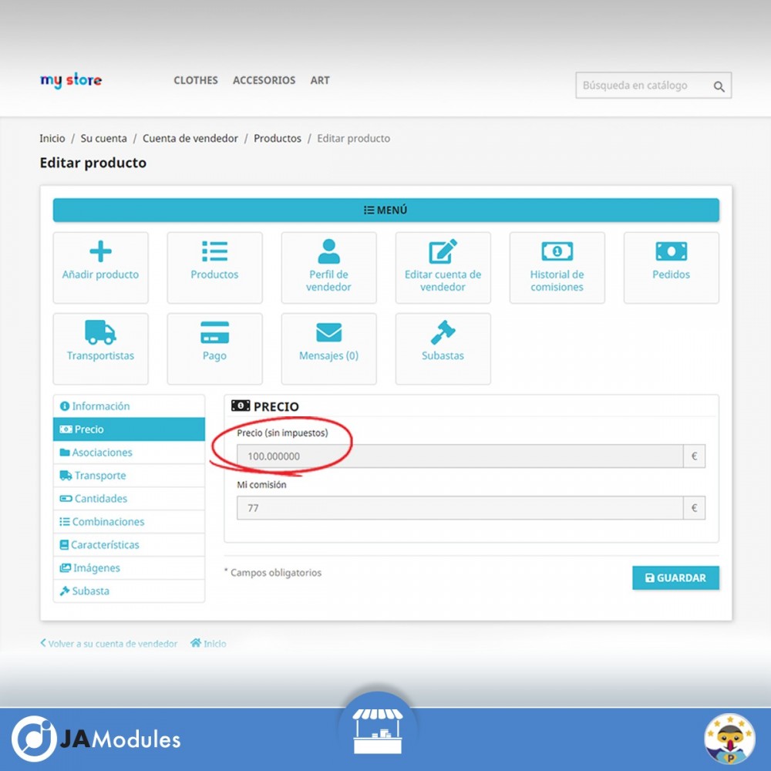The width and height of the screenshot is (771, 771).
Task: Click Editar cuenta de vendedor
Action: click(443, 267)
